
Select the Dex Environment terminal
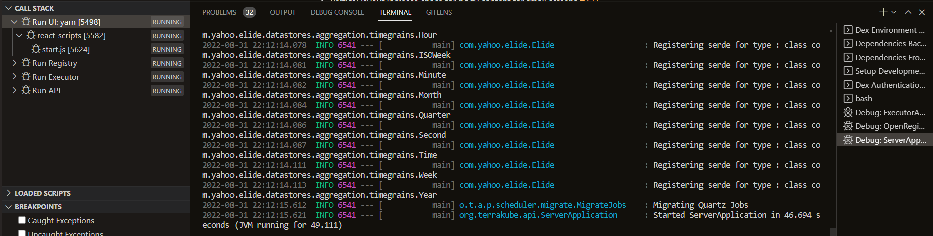tap(885, 30)
